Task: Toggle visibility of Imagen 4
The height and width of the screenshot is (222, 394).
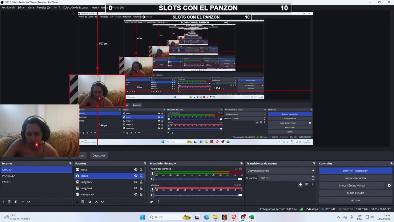Action: pyautogui.click(x=136, y=188)
